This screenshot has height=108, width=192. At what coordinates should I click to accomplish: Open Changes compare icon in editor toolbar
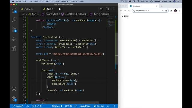pos(101,9)
